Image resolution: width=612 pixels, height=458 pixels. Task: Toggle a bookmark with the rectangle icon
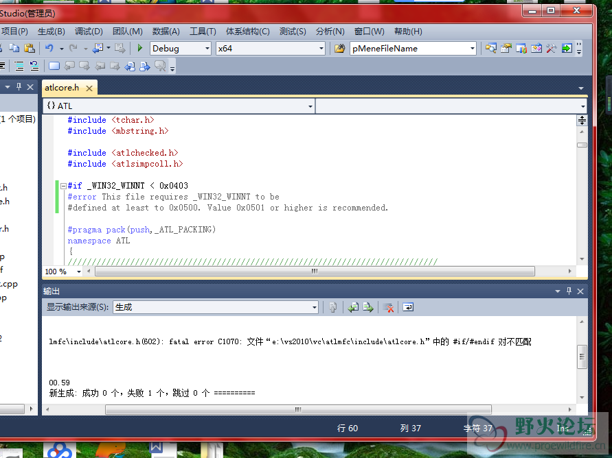tap(54, 67)
